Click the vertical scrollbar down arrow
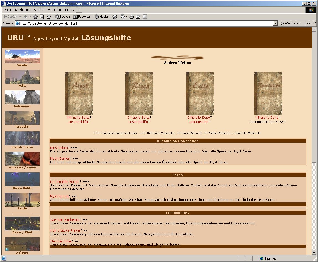Screen dimensions: 318x262 [x=314, y=252]
